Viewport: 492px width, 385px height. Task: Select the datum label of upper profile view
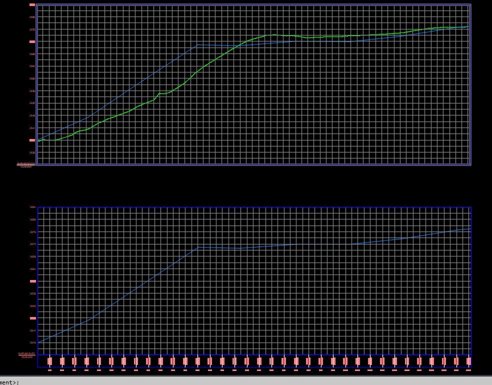pyautogui.click(x=26, y=164)
